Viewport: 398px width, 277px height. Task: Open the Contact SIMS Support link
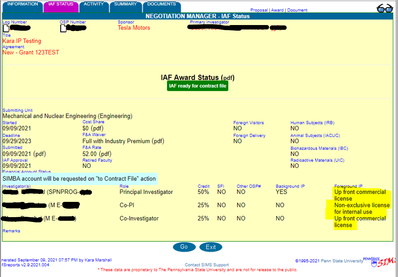[206, 265]
